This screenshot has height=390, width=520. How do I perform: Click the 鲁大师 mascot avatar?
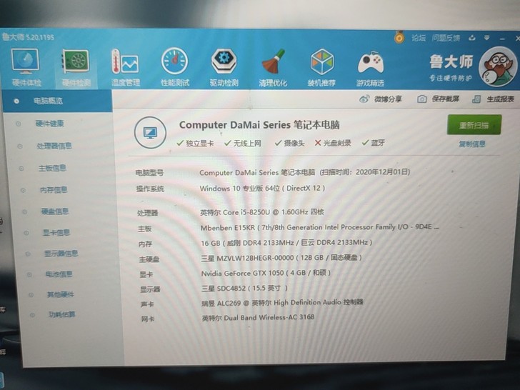[497, 67]
